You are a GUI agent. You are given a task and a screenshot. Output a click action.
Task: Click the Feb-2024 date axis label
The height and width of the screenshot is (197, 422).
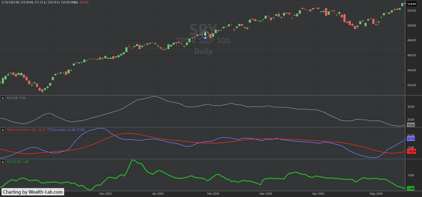(213, 194)
